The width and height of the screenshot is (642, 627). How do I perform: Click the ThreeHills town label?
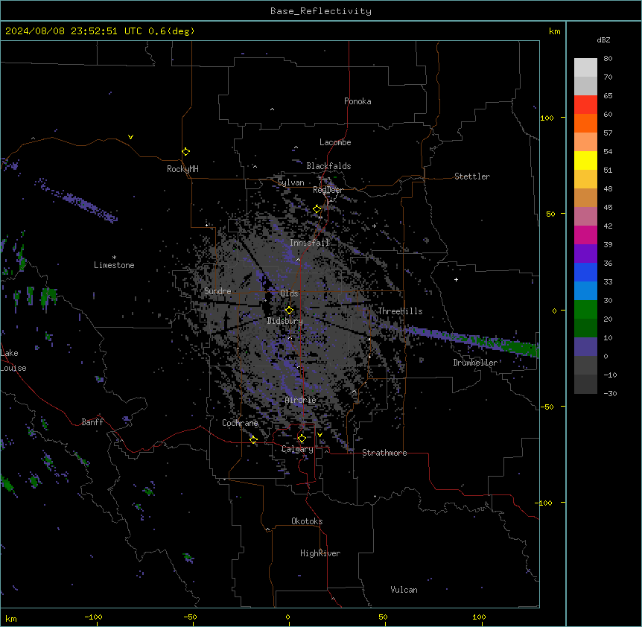pyautogui.click(x=400, y=311)
